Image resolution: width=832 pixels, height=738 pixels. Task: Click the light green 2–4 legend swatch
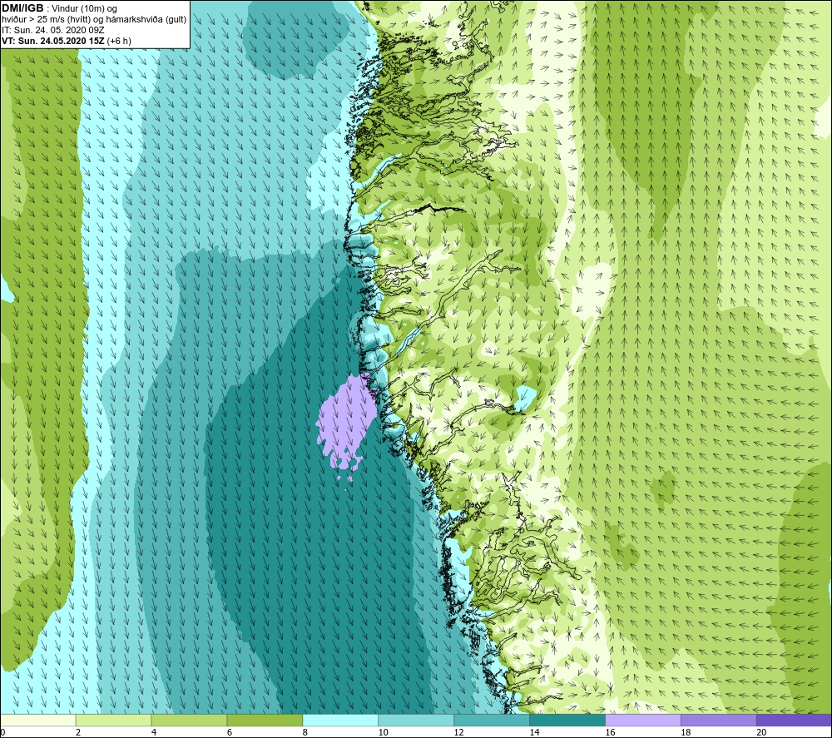pos(113,720)
